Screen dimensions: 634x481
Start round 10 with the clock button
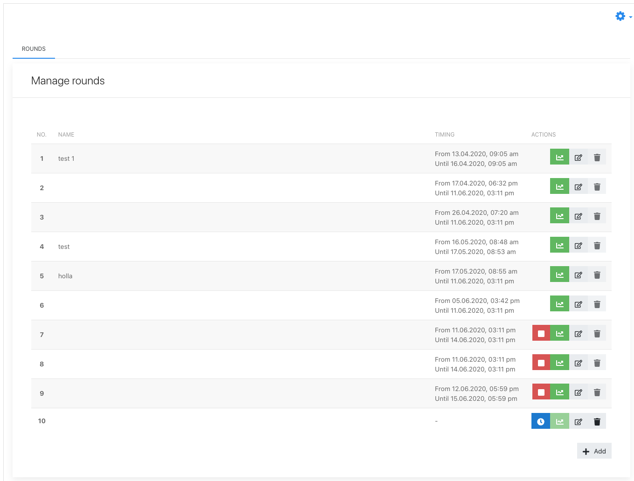tap(541, 421)
